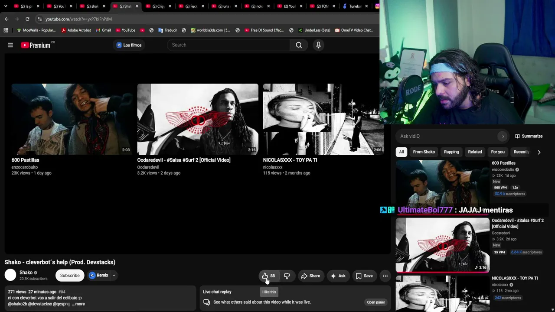Start voice search with microphone icon
Screen dimensions: 555x312
318,45
